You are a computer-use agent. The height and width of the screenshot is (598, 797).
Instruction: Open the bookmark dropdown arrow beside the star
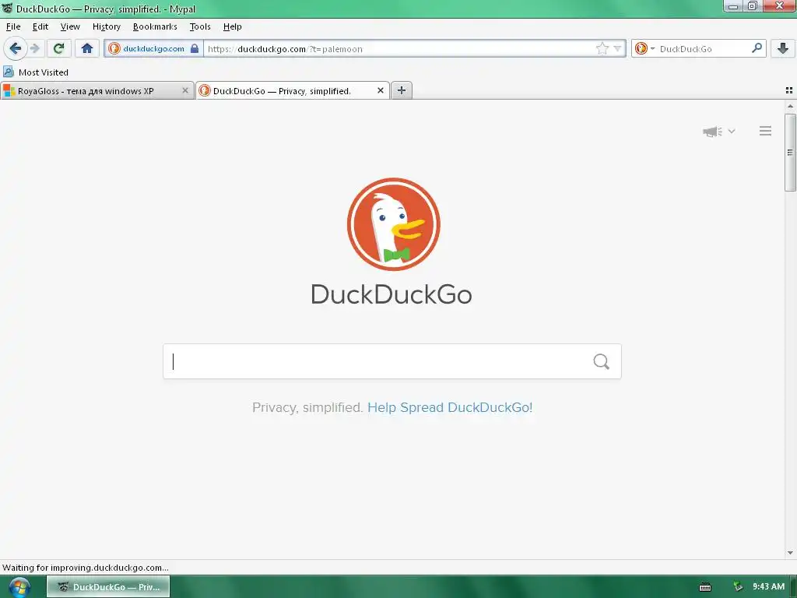617,49
